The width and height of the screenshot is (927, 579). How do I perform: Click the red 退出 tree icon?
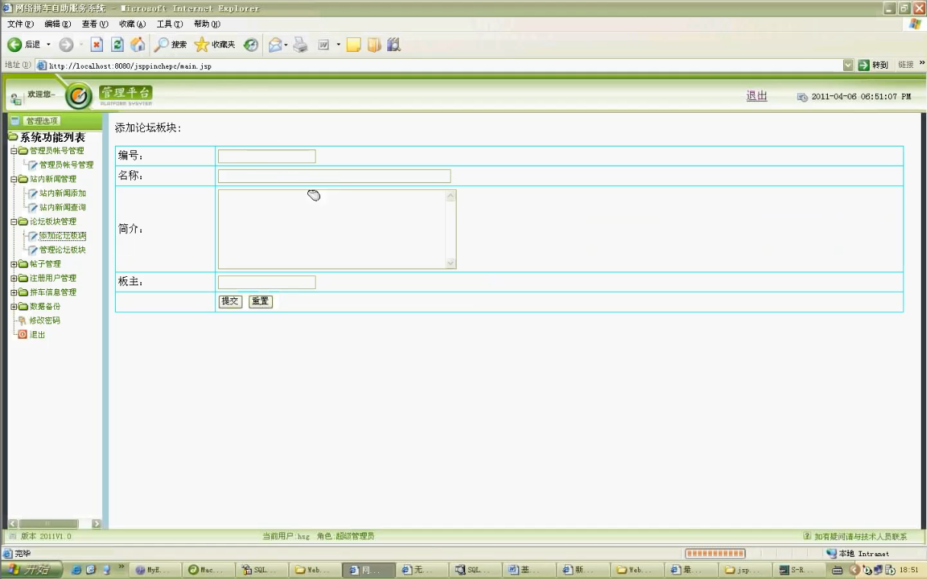[x=22, y=334]
